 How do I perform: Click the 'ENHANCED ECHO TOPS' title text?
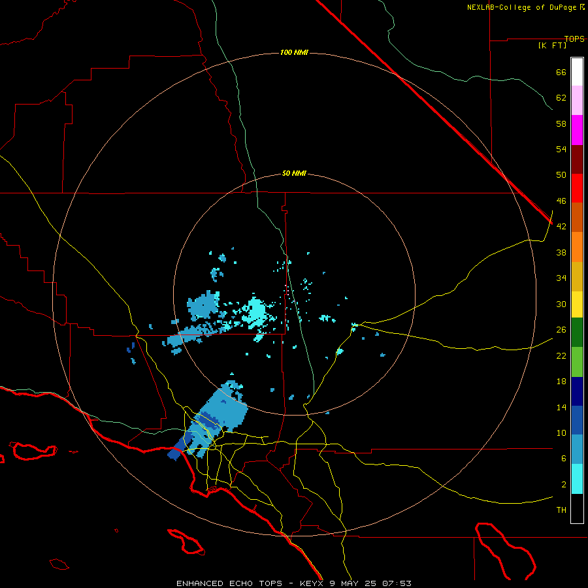[229, 583]
